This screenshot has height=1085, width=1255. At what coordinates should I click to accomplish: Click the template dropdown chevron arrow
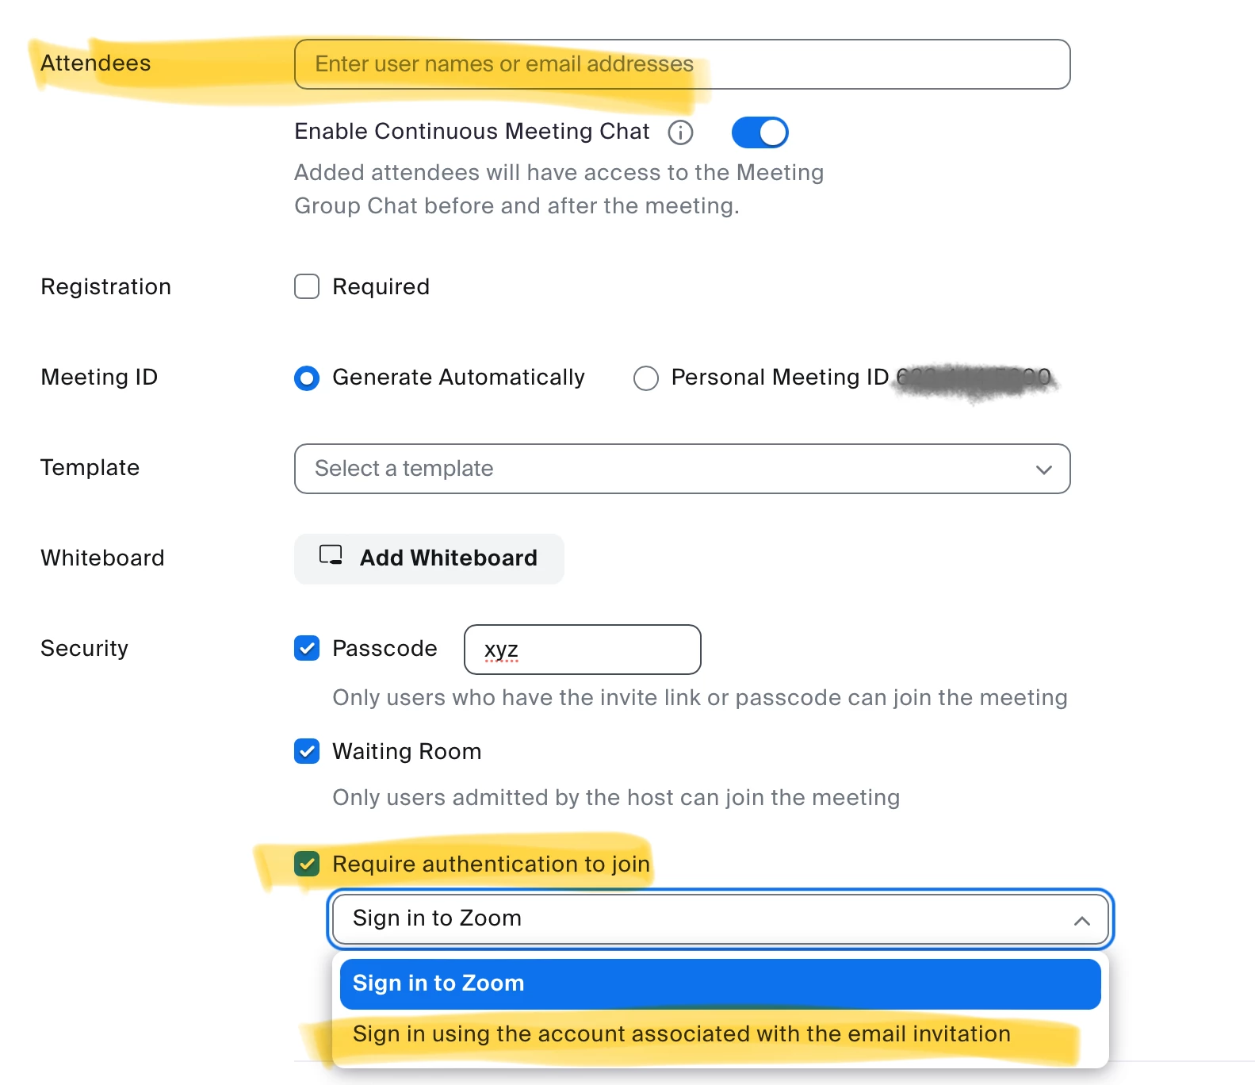(x=1044, y=470)
